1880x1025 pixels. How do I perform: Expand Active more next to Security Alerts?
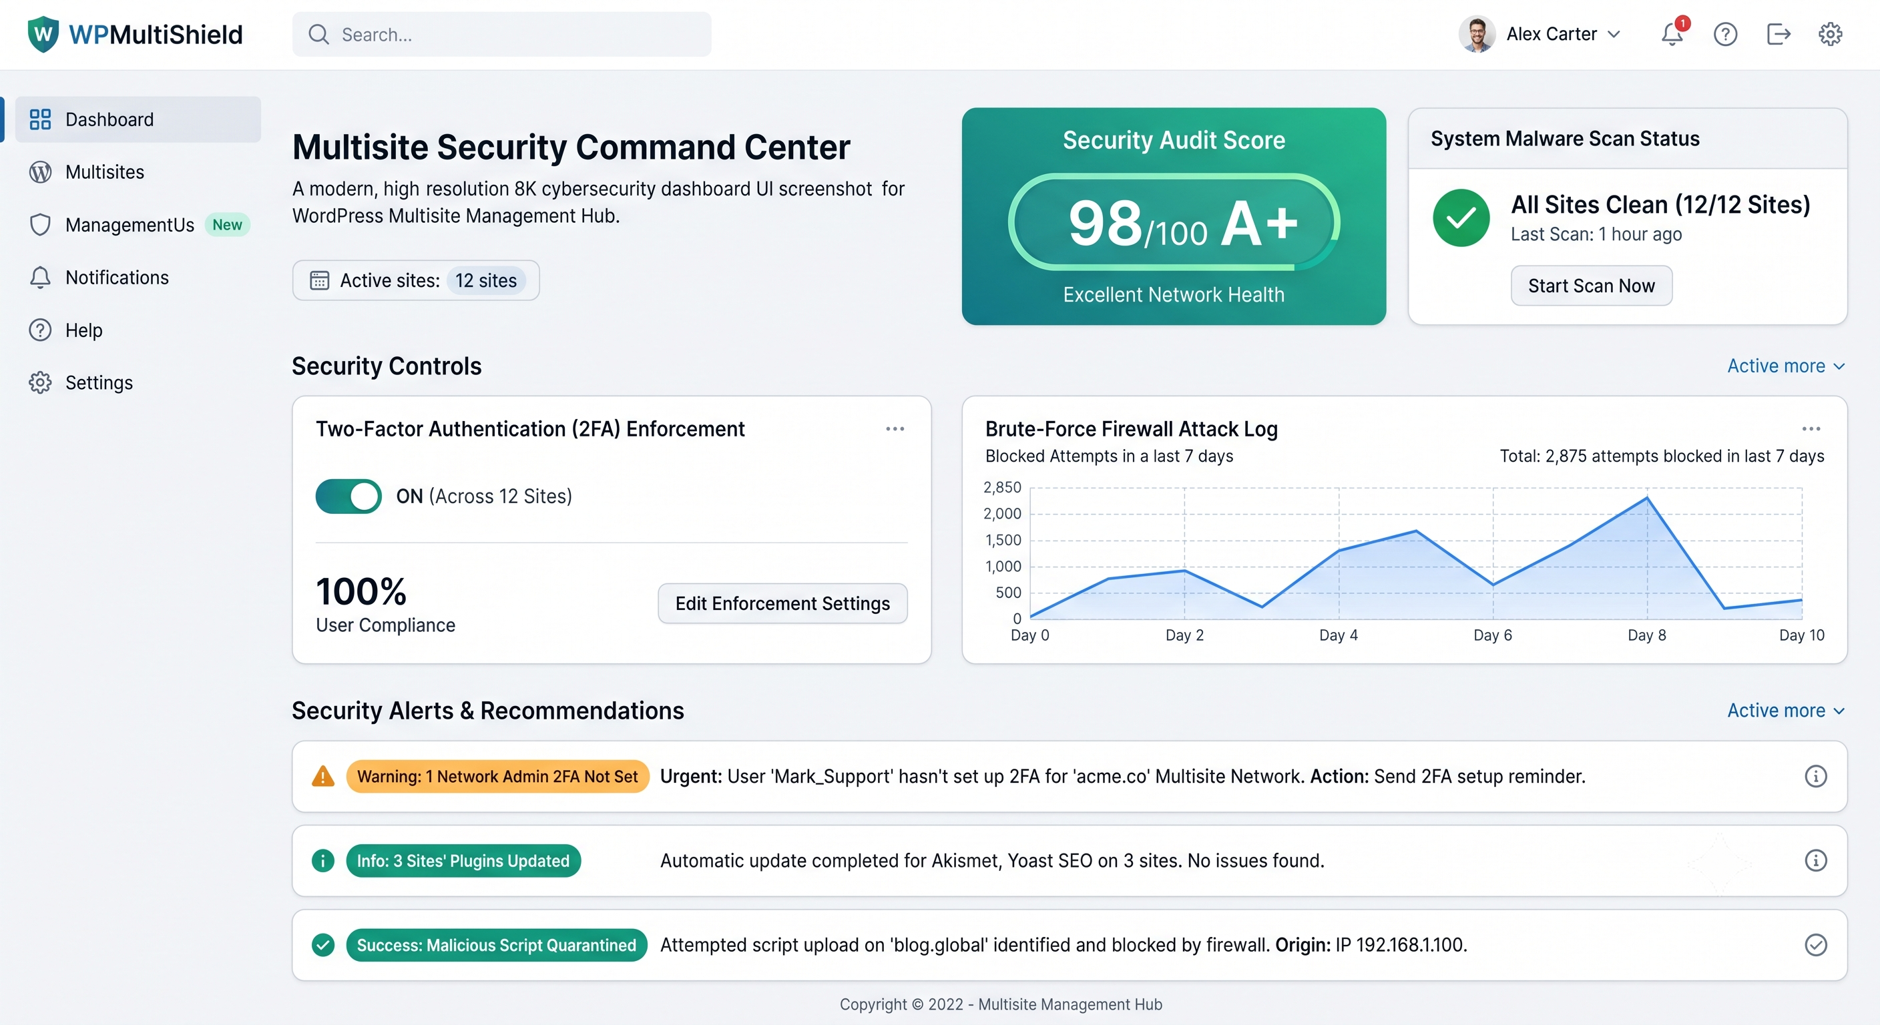[x=1785, y=711]
